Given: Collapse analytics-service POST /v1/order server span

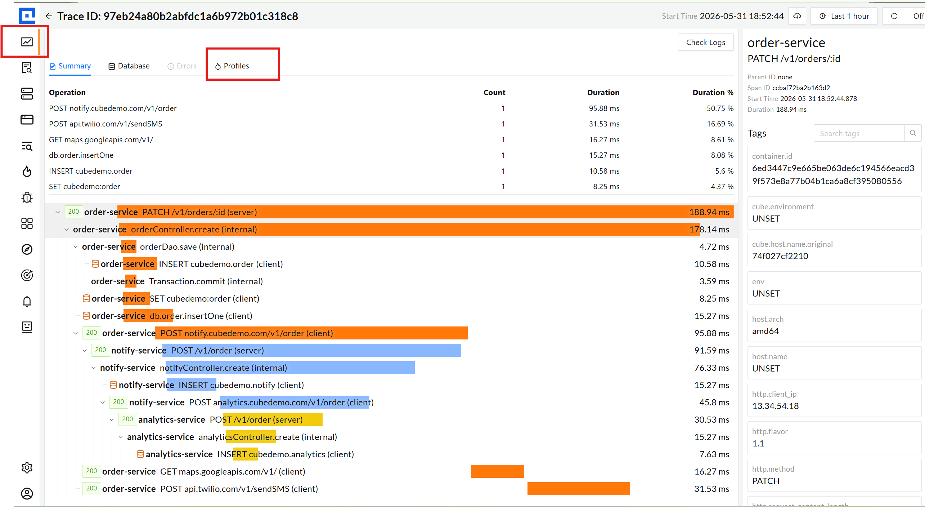Looking at the screenshot, I should click(112, 420).
